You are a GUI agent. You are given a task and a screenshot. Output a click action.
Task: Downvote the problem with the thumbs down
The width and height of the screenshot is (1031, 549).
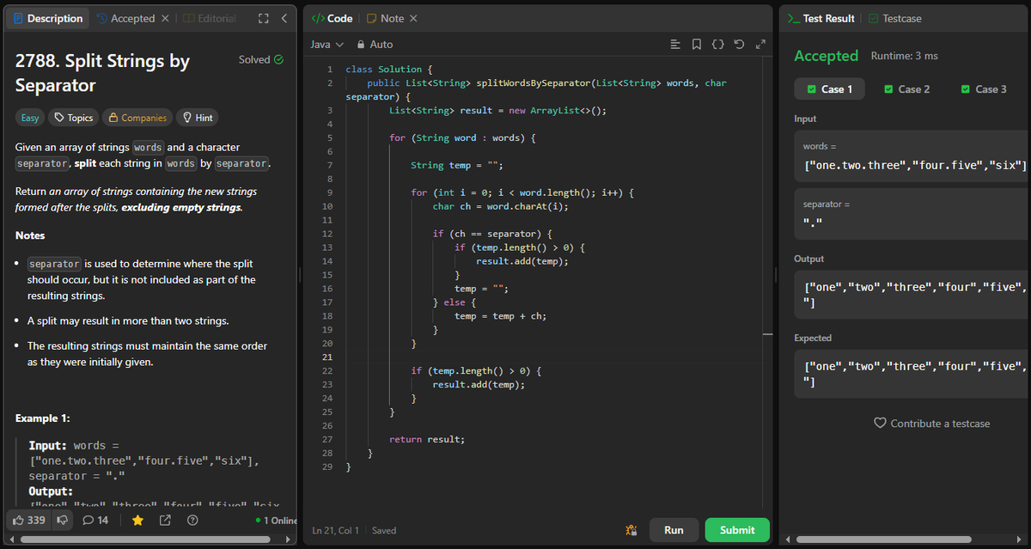click(x=60, y=520)
